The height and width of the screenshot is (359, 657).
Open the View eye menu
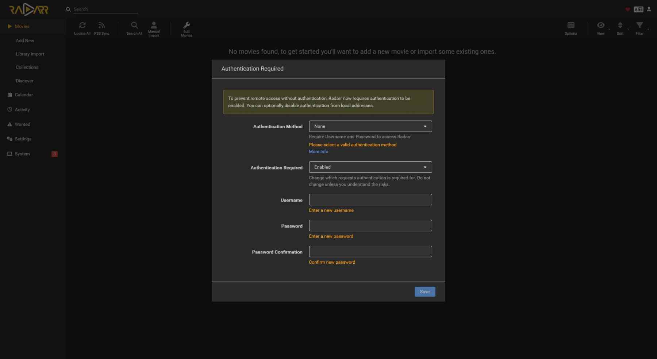[601, 26]
